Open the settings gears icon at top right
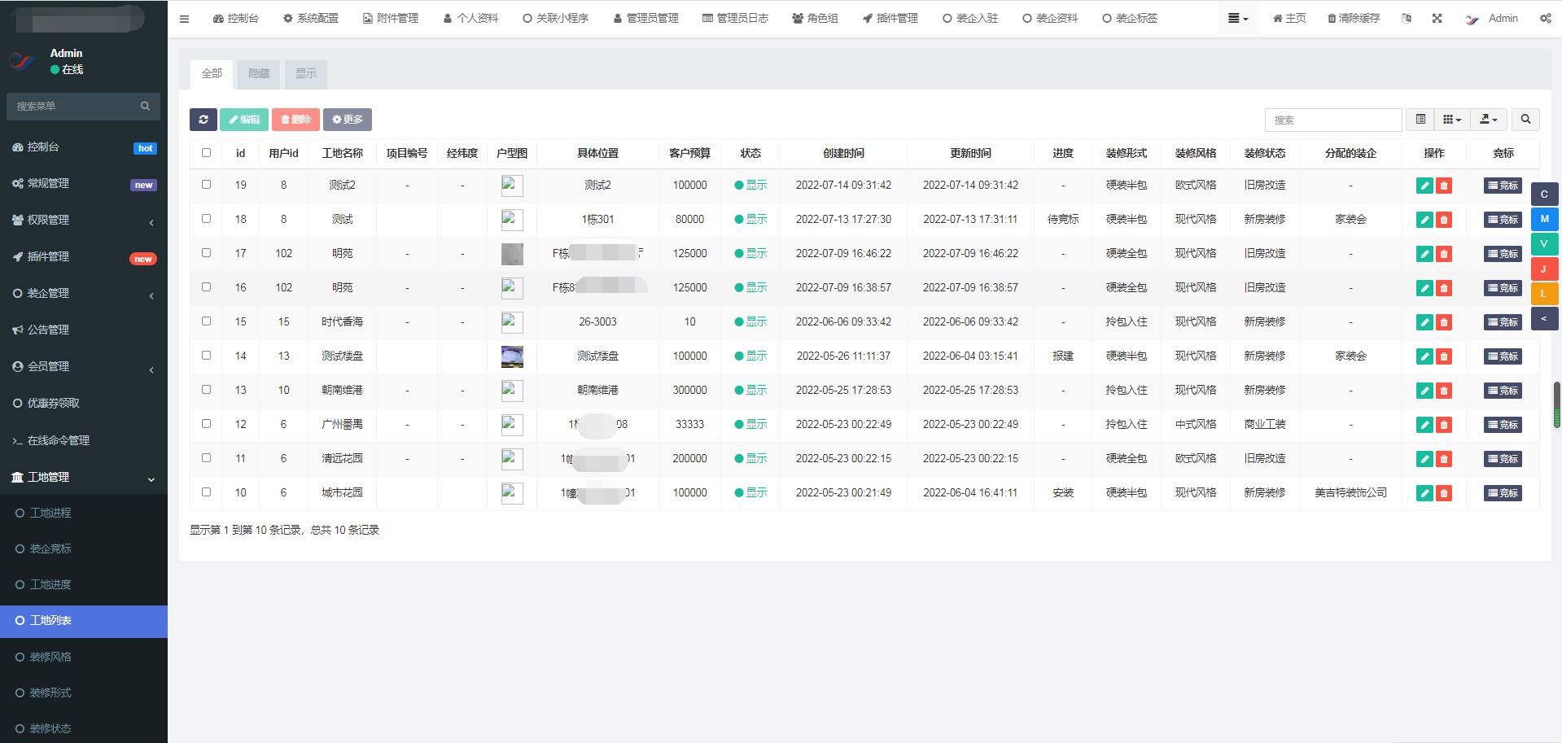The image size is (1562, 743). coord(1545,19)
